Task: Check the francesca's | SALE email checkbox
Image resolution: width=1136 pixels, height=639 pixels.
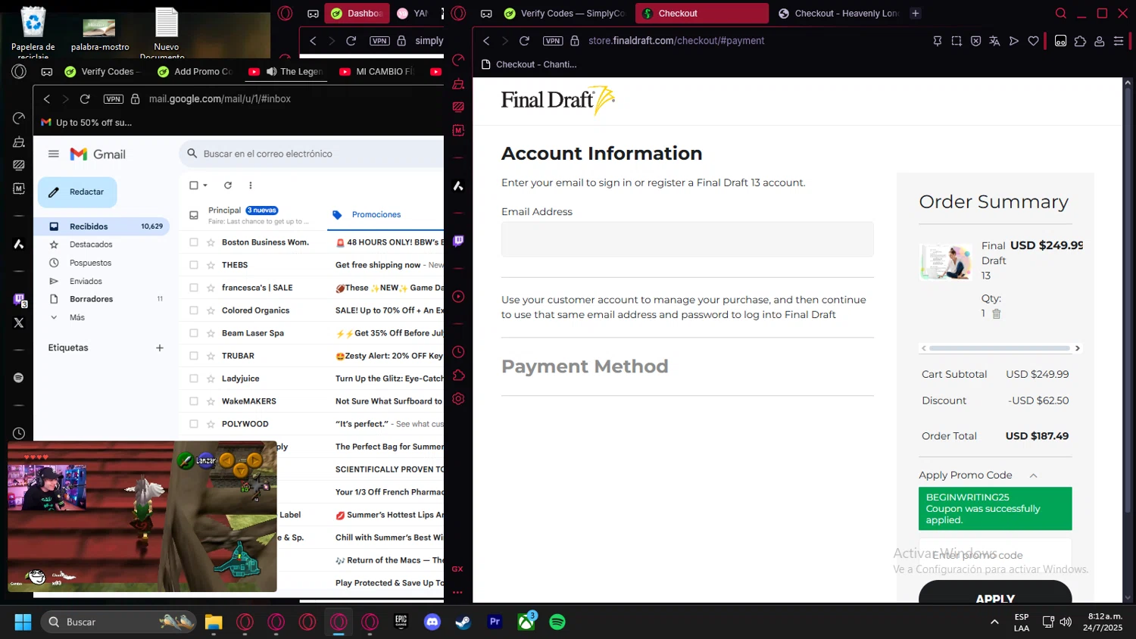Action: pos(194,288)
